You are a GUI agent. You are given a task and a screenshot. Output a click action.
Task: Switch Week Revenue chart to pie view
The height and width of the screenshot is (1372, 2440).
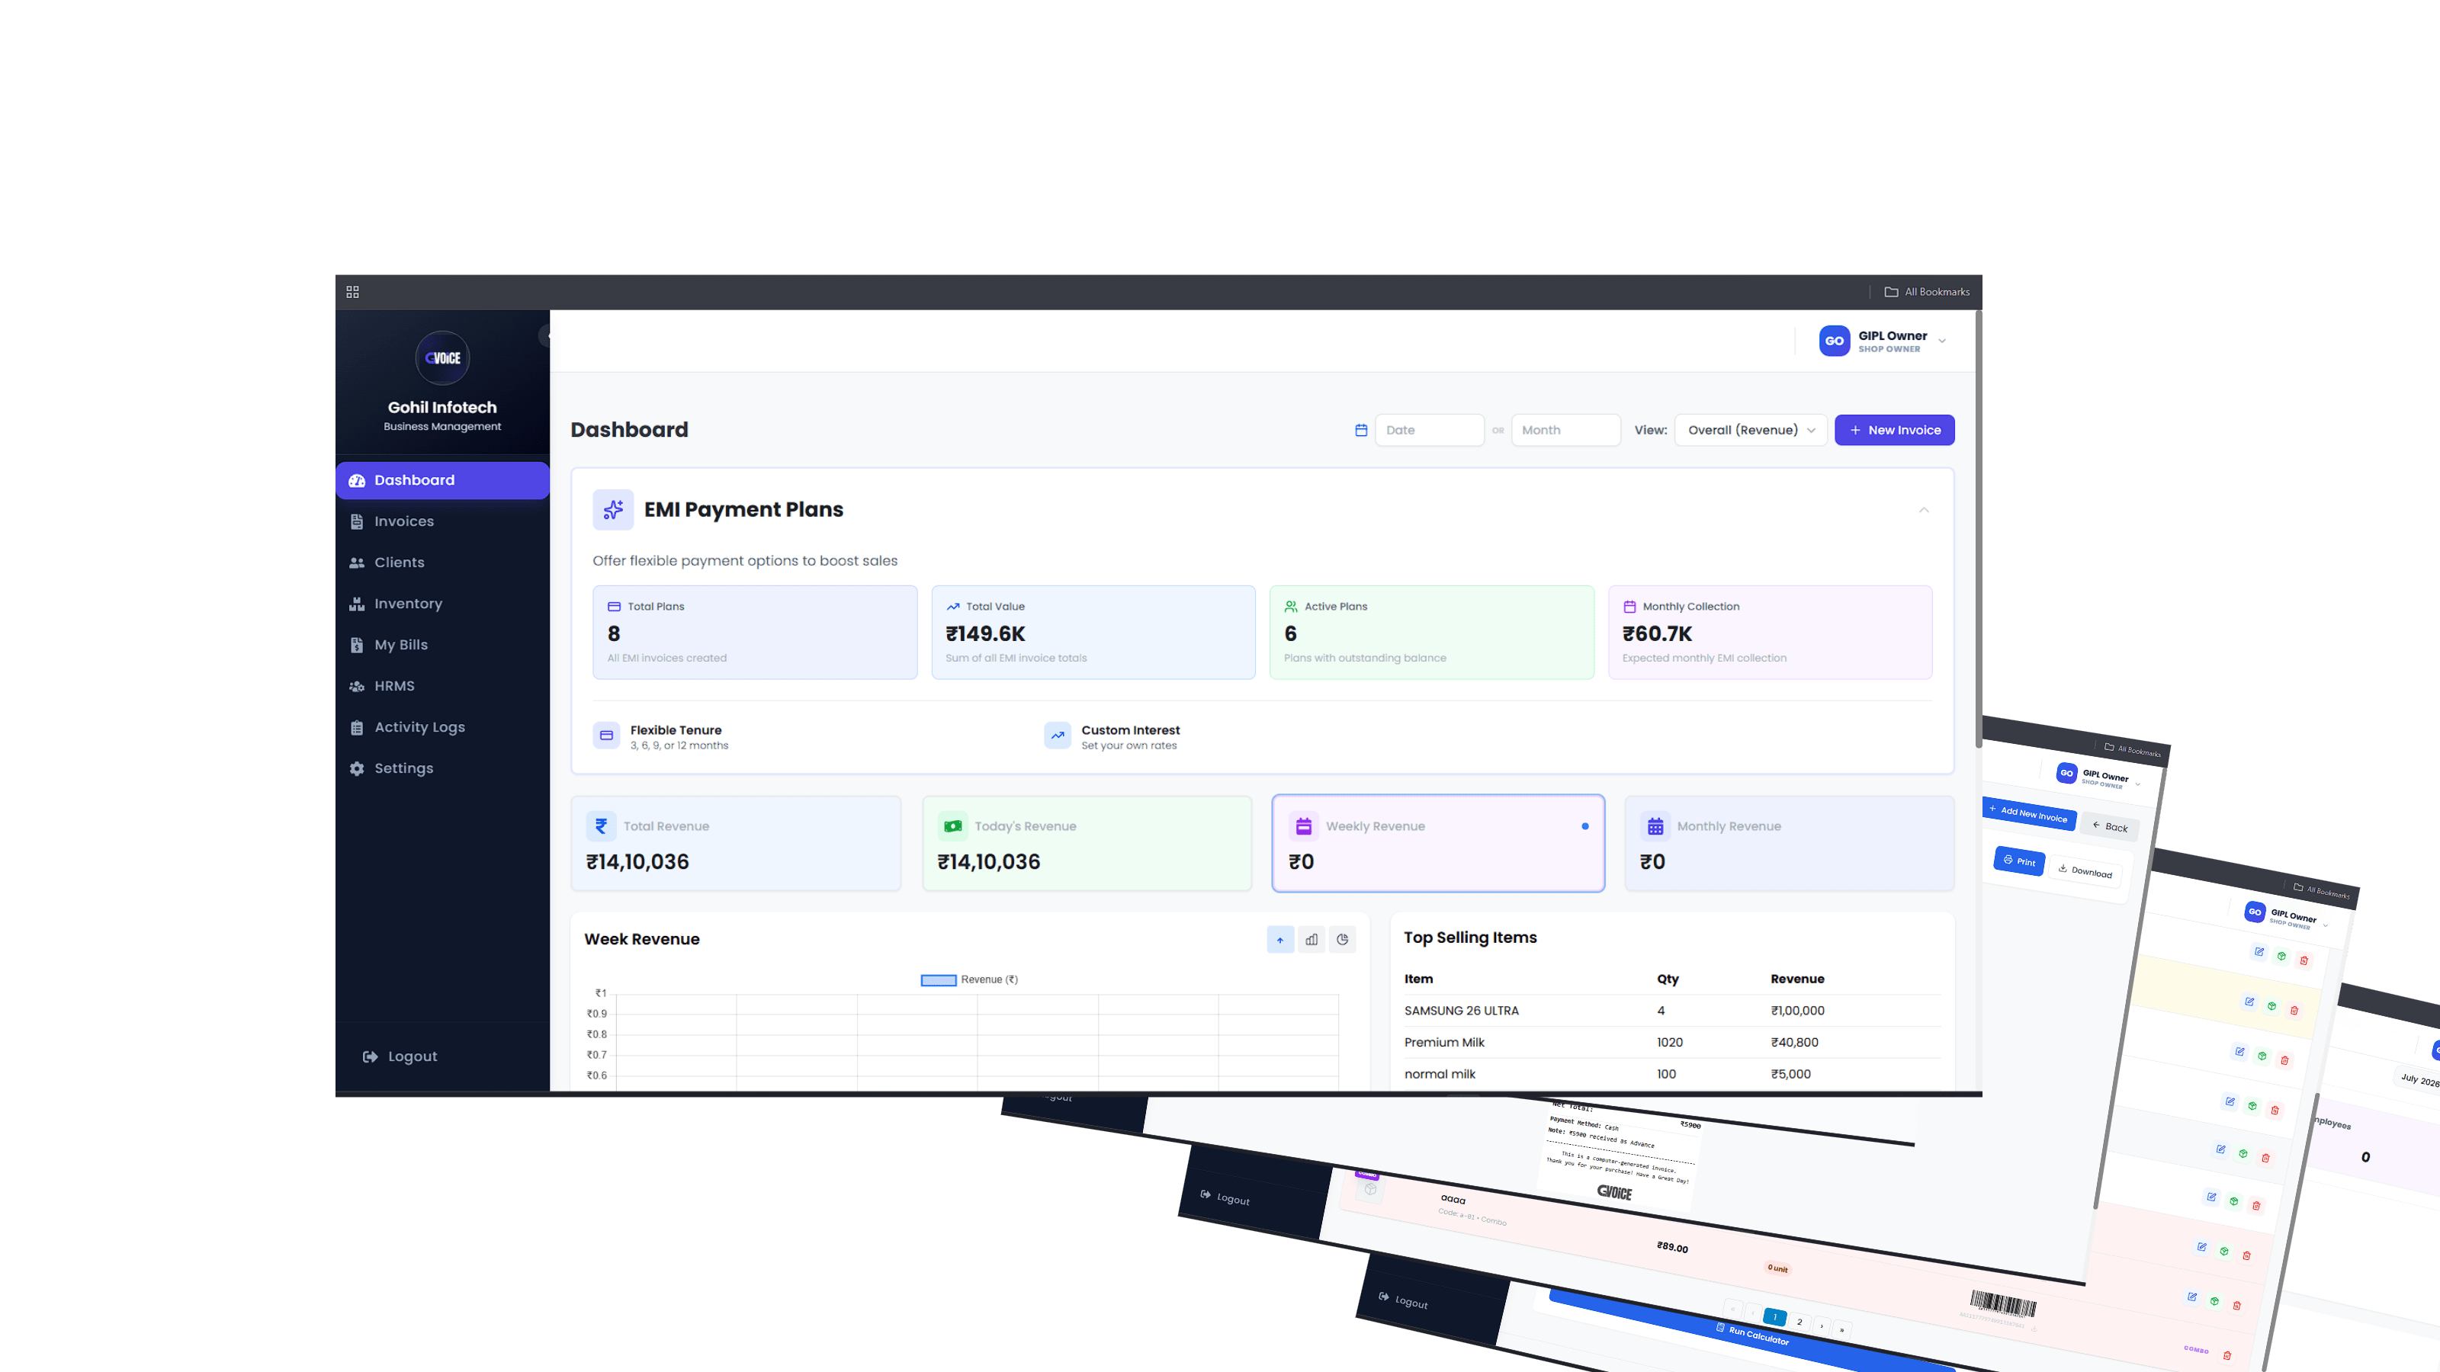[1342, 939]
